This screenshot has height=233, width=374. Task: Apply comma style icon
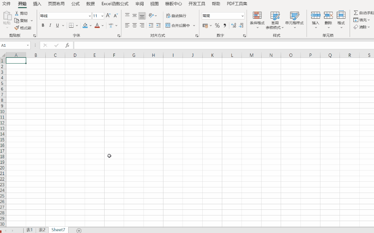click(225, 25)
